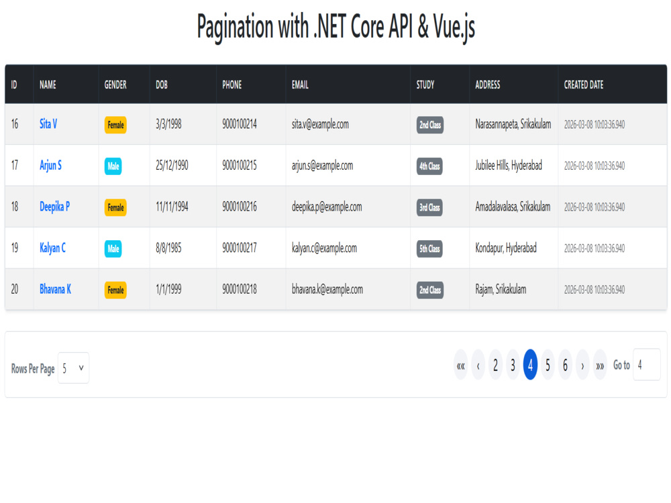Select email sita.v@example.com
This screenshot has height=503, width=671.
tap(321, 125)
